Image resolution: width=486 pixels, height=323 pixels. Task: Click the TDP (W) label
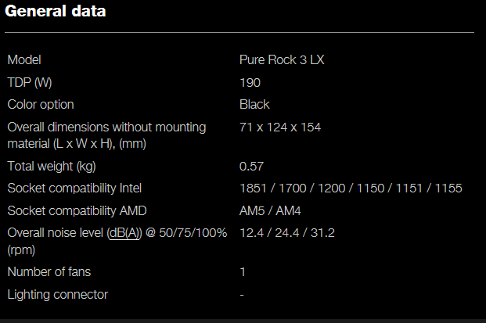(30, 83)
